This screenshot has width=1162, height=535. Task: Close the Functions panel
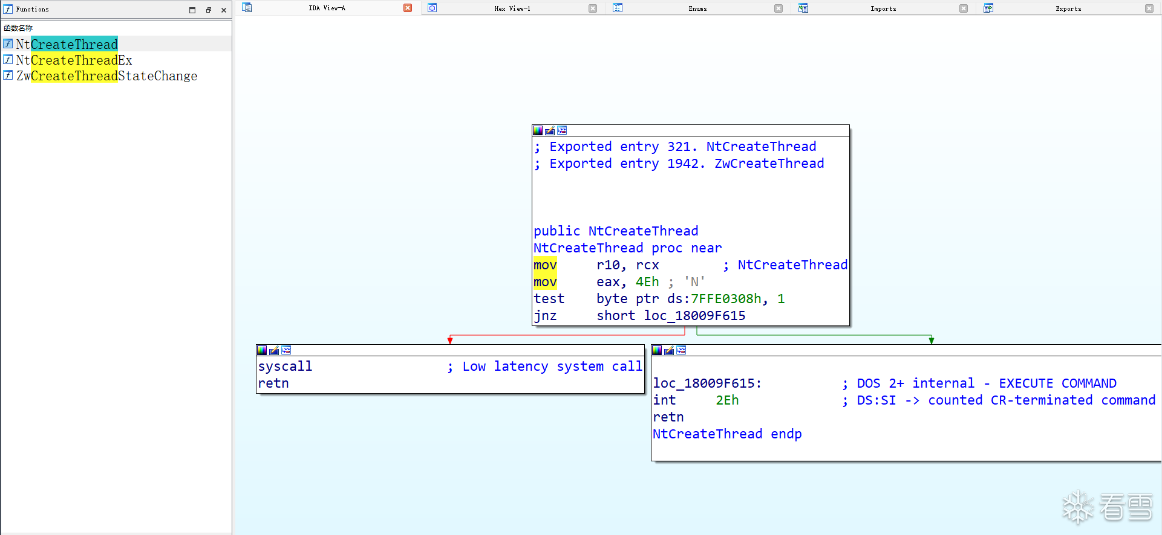pyautogui.click(x=224, y=10)
